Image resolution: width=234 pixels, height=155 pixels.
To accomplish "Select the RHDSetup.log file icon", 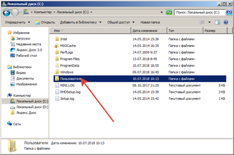I will (x=57, y=92).
